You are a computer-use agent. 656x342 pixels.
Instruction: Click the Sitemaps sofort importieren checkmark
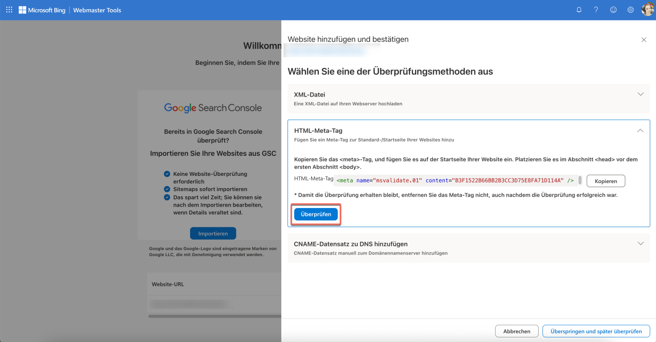point(167,189)
